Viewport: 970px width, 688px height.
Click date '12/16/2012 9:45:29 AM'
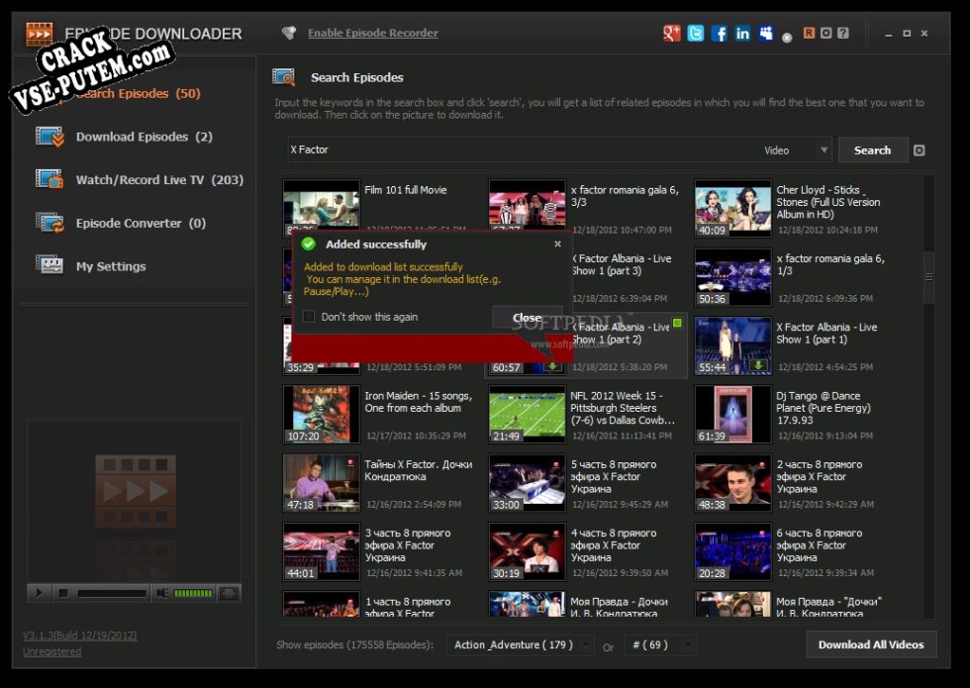point(620,504)
